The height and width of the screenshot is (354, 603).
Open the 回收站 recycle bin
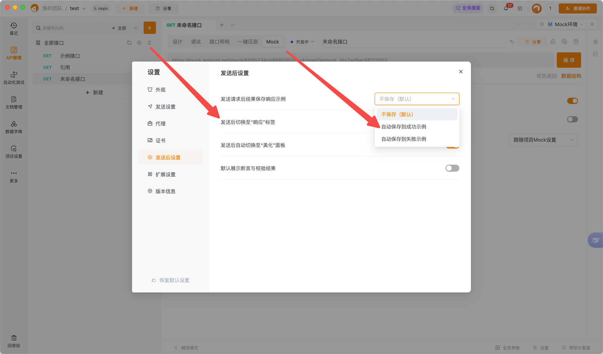click(x=14, y=341)
